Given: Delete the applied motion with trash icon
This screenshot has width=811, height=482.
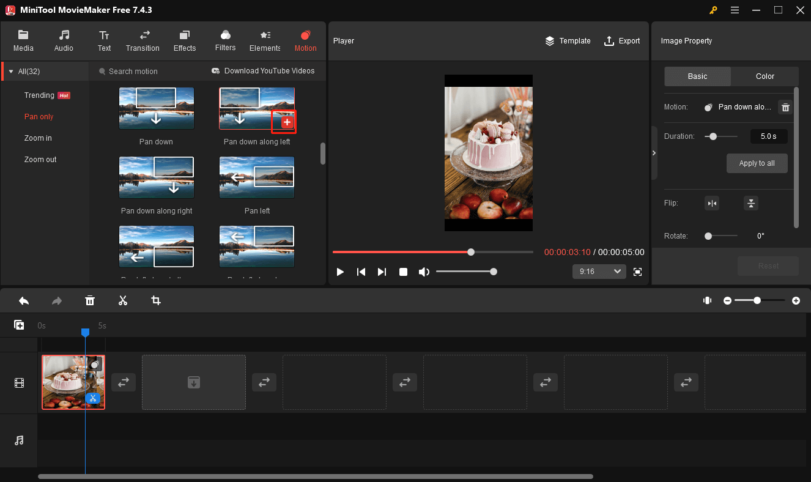Looking at the screenshot, I should (785, 108).
